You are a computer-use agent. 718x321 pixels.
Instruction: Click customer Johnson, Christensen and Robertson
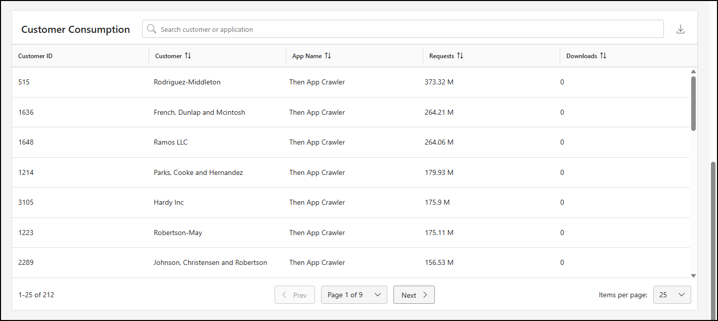(x=210, y=262)
